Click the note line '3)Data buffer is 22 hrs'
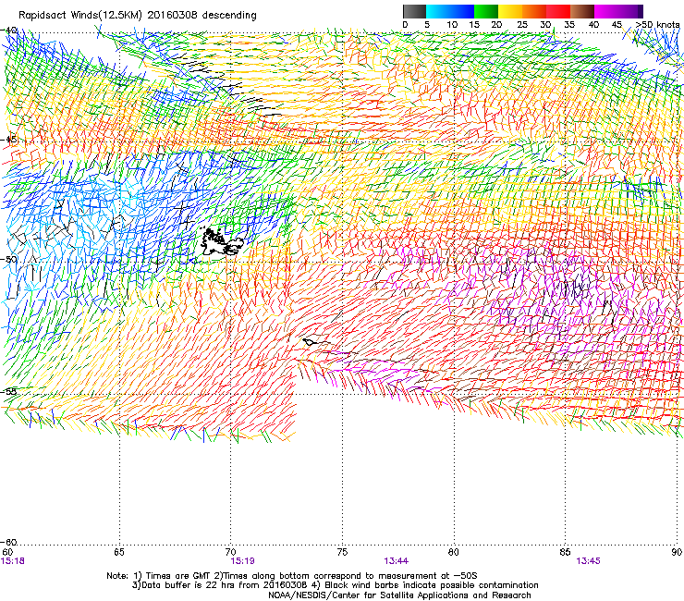The image size is (684, 601). click(335, 585)
